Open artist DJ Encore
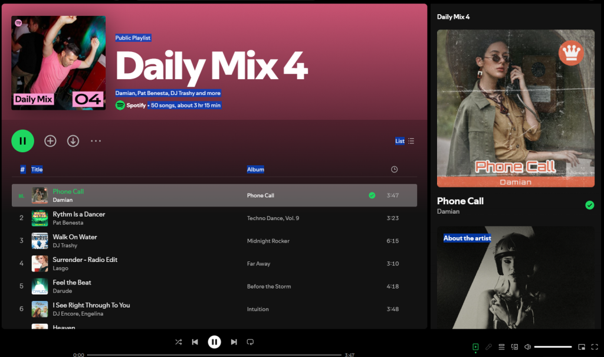Image resolution: width=604 pixels, height=357 pixels. 65,313
